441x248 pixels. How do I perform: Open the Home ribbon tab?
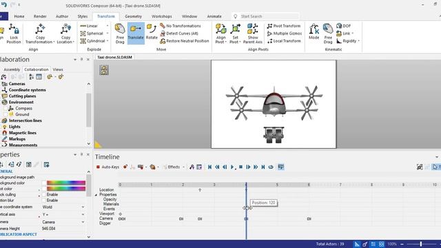click(x=19, y=17)
